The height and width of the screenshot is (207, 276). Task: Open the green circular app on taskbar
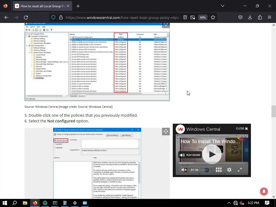(x=45, y=203)
